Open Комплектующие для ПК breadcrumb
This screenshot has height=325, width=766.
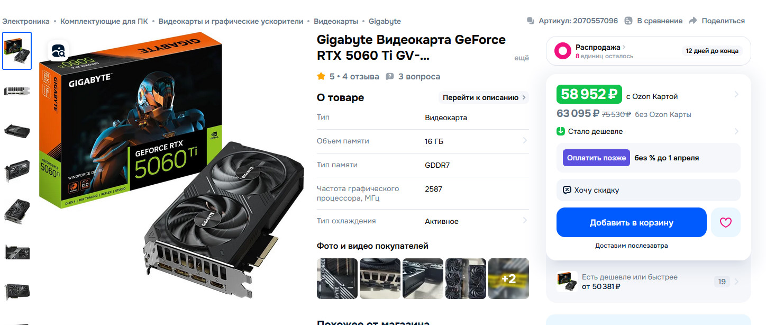104,21
